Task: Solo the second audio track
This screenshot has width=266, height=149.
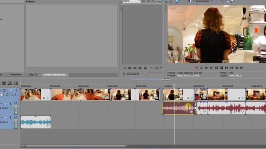Action: (x=10, y=118)
